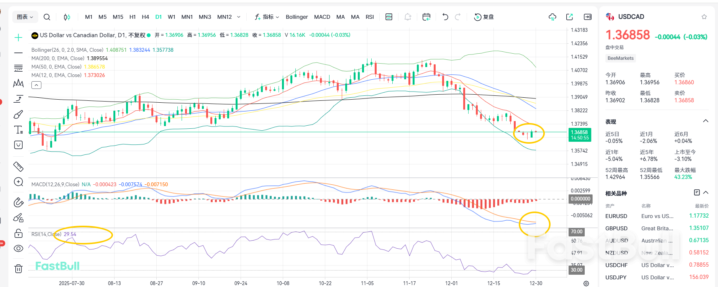Image resolution: width=718 pixels, height=287 pixels.
Task: Toggle the lock drawings padlock
Action: pos(18,233)
